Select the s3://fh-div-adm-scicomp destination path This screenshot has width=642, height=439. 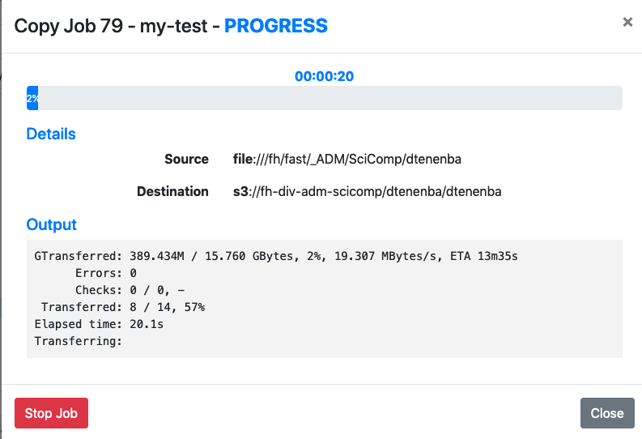tap(368, 191)
